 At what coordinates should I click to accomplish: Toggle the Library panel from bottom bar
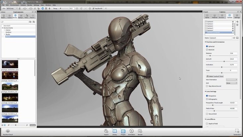click(115, 132)
